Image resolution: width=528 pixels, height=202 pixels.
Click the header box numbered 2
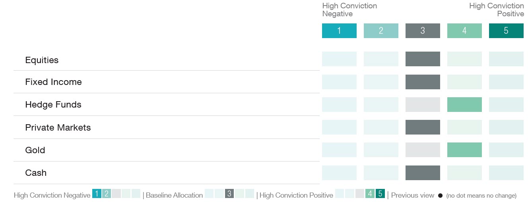click(x=381, y=31)
